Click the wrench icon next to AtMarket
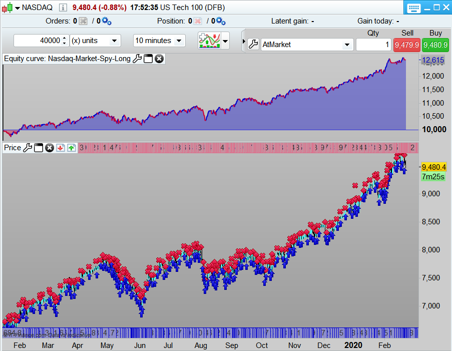Image resolution: width=452 pixels, height=351 pixels. coord(253,44)
